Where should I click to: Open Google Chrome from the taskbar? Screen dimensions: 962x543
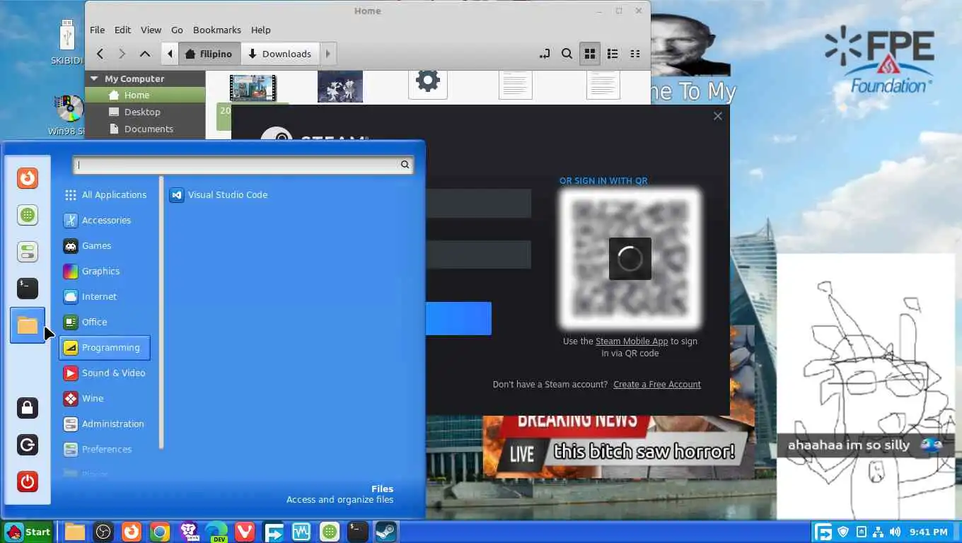(x=160, y=532)
